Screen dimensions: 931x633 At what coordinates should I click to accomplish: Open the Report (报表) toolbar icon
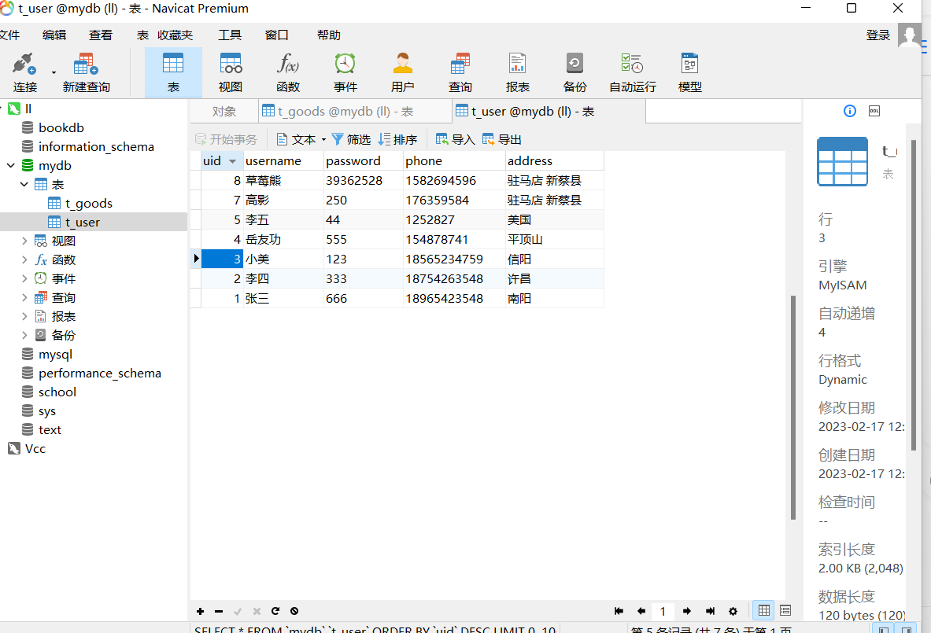click(517, 72)
